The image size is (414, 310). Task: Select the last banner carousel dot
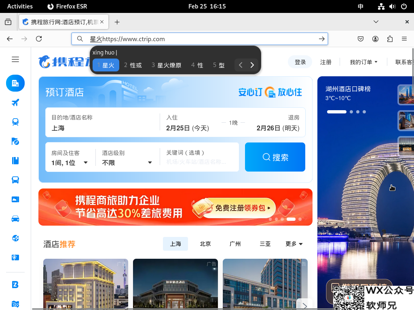300,219
